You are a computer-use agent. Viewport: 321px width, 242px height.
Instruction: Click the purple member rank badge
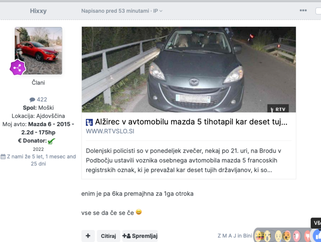pyautogui.click(x=18, y=67)
